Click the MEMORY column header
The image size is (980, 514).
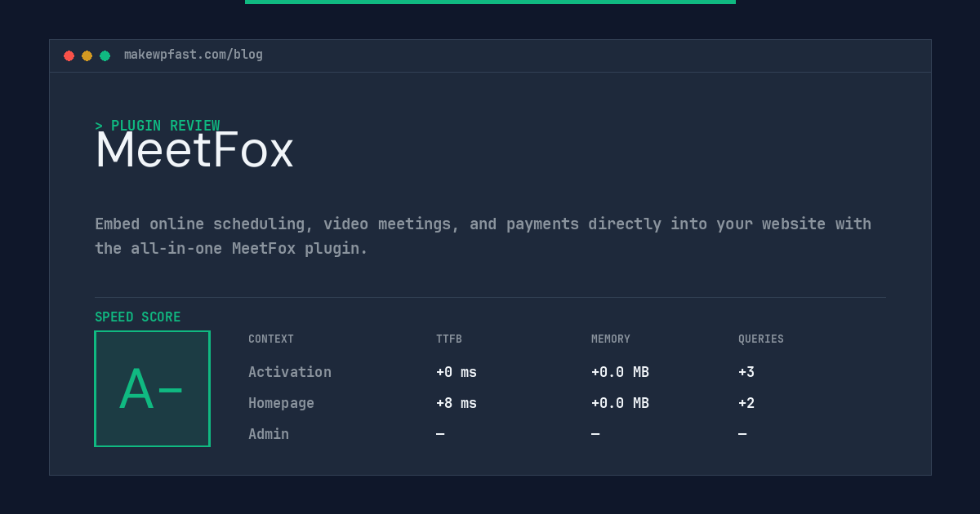[x=611, y=339]
